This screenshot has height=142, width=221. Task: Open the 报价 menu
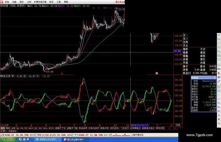[22, 2]
